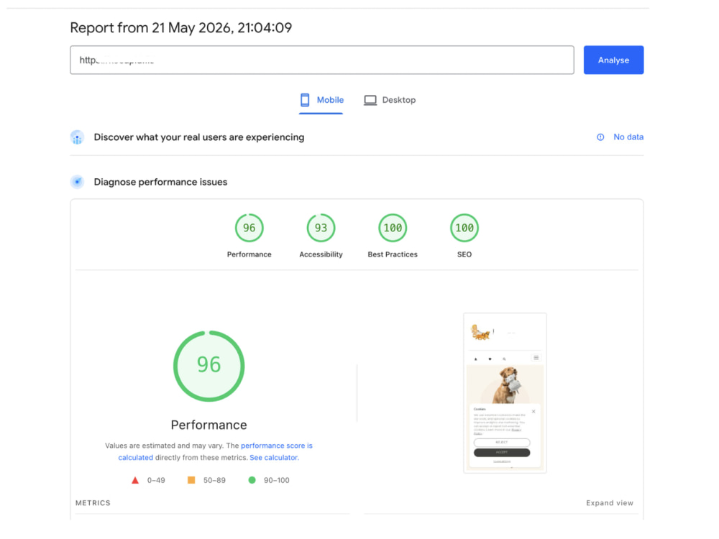Switch to the Mobile tab
Screen dimensions: 719x539
click(x=321, y=100)
